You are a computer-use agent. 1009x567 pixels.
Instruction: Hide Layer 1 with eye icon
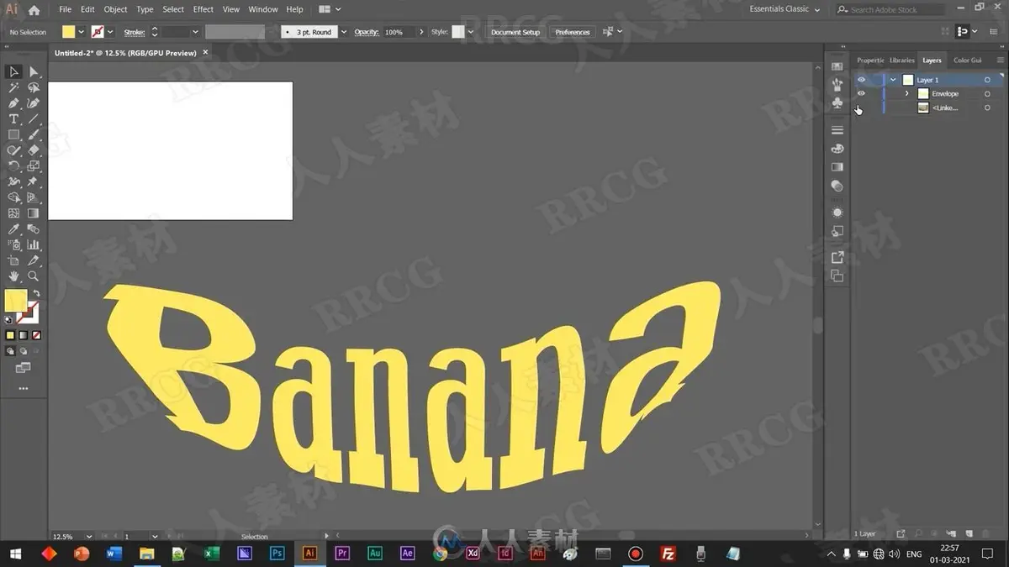pos(861,80)
